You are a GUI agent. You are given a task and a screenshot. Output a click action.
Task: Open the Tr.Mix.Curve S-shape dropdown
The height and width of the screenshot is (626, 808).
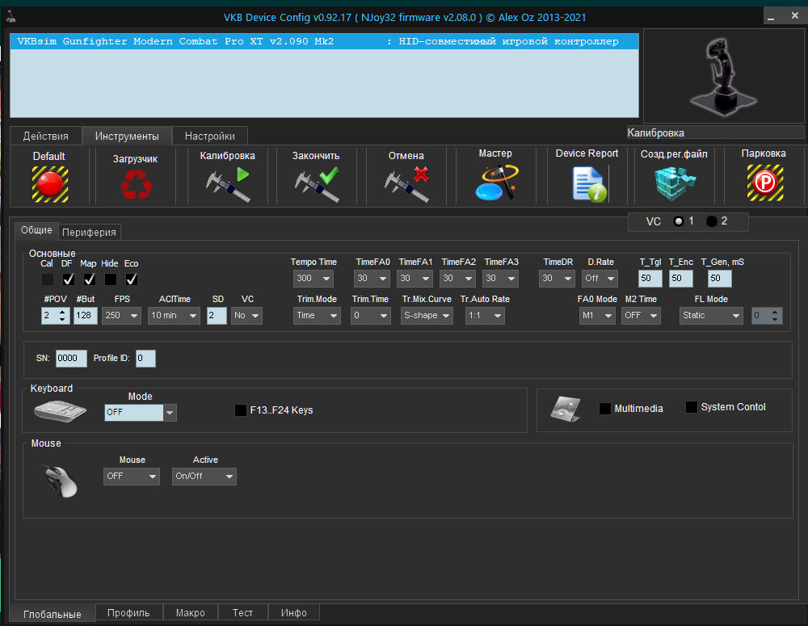427,315
